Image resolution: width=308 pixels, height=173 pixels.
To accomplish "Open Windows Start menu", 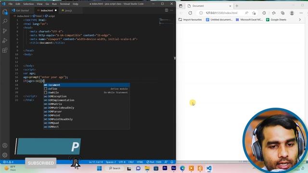I will pyautogui.click(x=100, y=168).
